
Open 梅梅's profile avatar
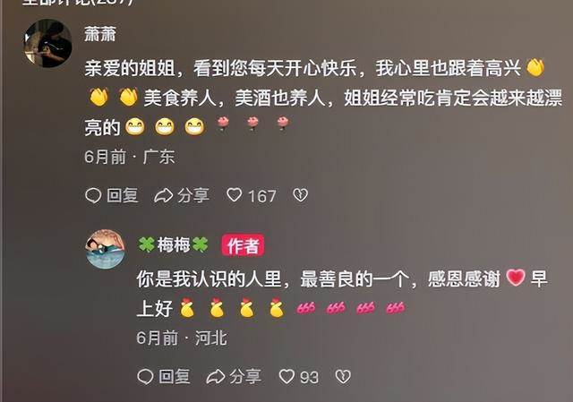coord(106,249)
